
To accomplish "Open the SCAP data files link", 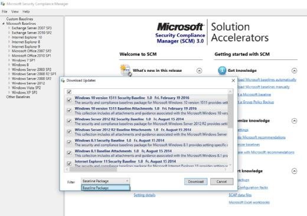I will (240, 195).
